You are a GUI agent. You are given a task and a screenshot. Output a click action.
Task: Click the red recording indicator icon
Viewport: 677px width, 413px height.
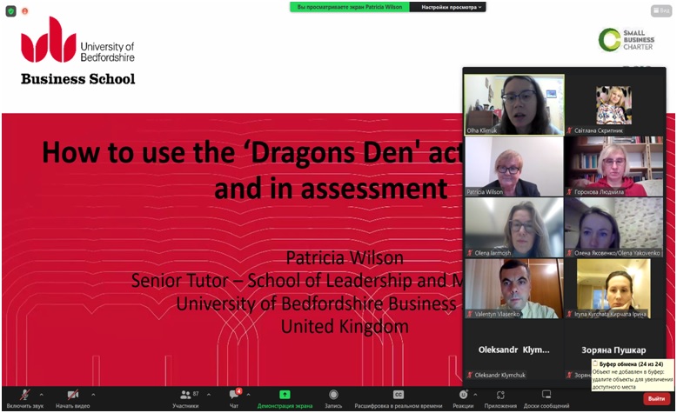point(25,11)
